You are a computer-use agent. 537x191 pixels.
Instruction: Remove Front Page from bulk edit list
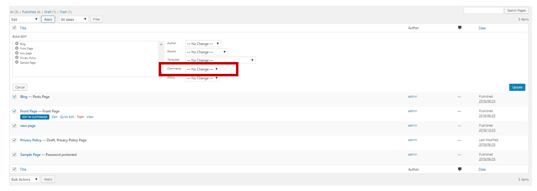(17, 48)
